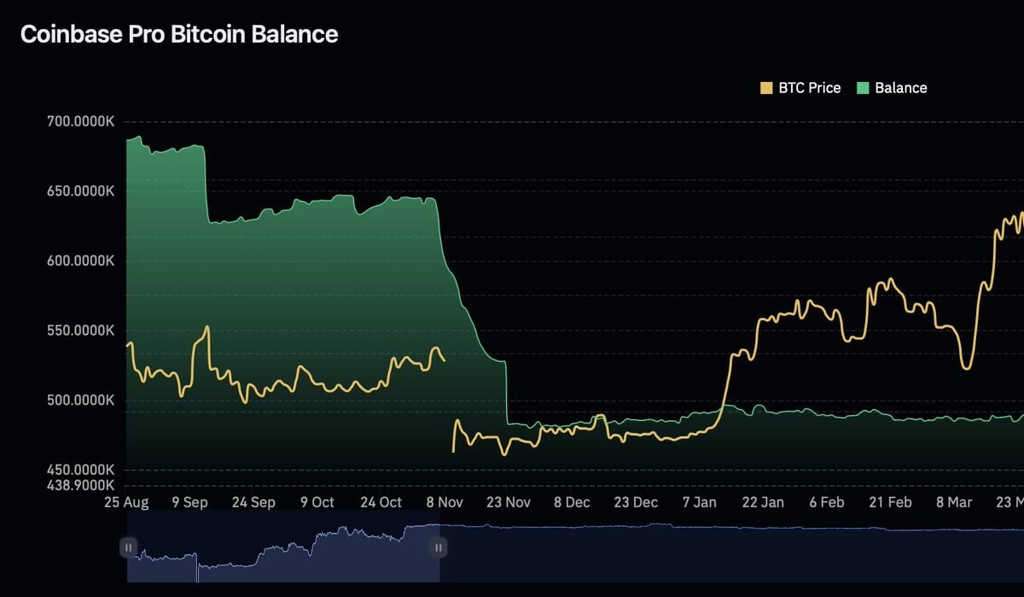Image resolution: width=1024 pixels, height=597 pixels.
Task: Click the 8 Dec date label
Action: pyautogui.click(x=571, y=502)
